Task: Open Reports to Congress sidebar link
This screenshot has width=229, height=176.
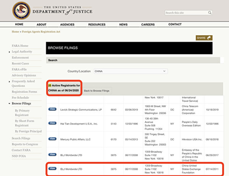Action: point(25,144)
